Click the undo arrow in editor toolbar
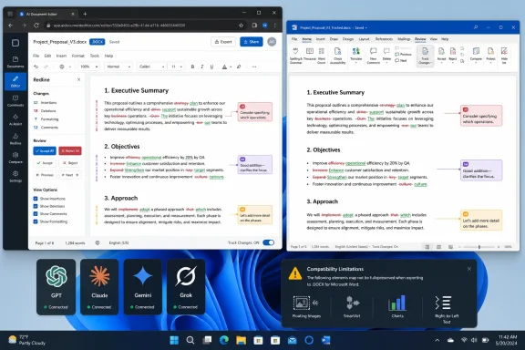Viewport: 525px width, 350px height. [x=36, y=67]
